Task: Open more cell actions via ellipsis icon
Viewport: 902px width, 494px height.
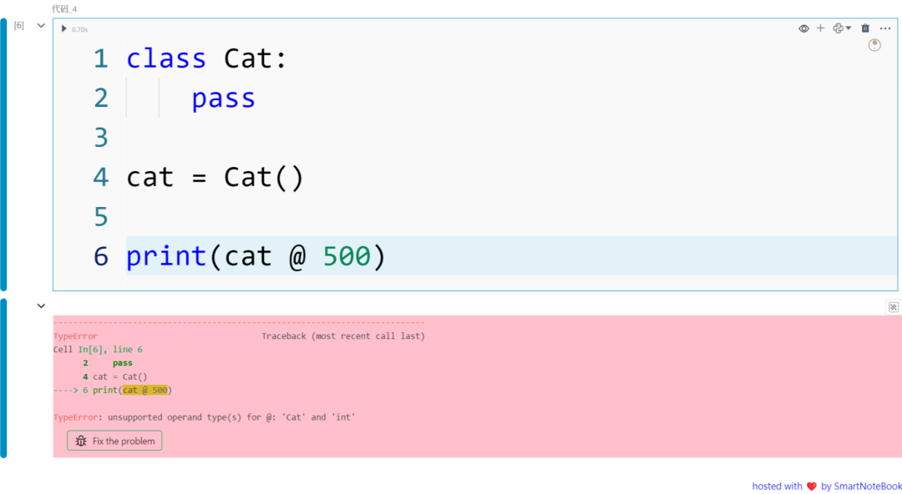Action: [885, 28]
